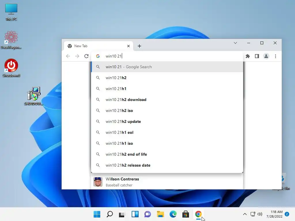Pick the 'win10 21h2 update' suggestion

tap(167, 122)
